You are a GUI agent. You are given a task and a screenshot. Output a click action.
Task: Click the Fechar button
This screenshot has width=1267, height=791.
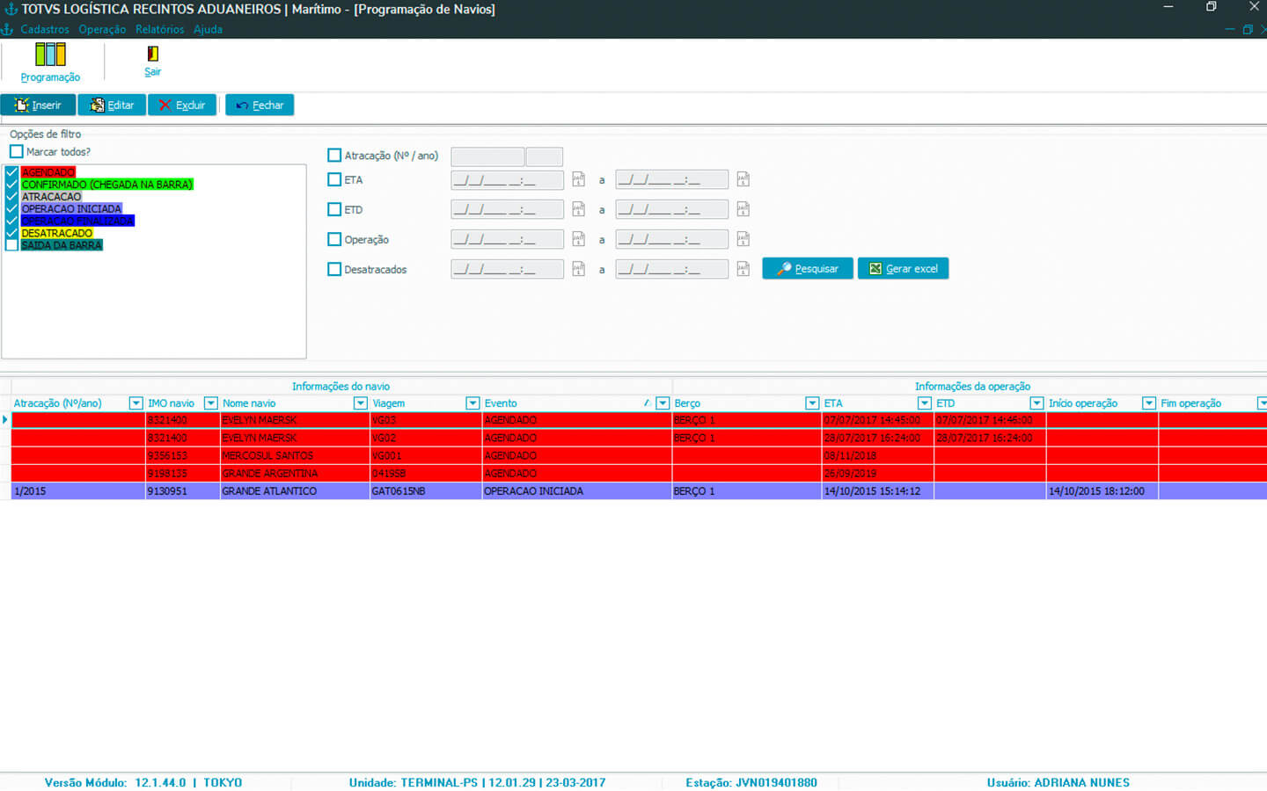260,105
